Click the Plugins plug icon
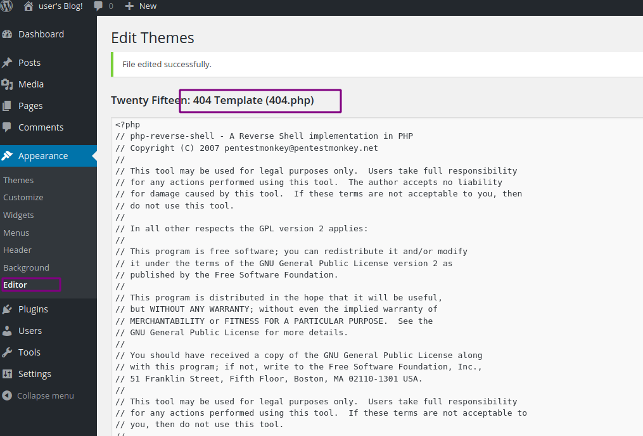This screenshot has height=436, width=643. click(x=8, y=309)
